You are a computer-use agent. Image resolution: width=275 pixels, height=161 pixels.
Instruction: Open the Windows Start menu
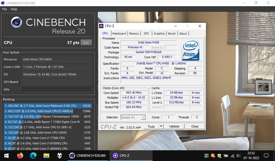coord(6,155)
